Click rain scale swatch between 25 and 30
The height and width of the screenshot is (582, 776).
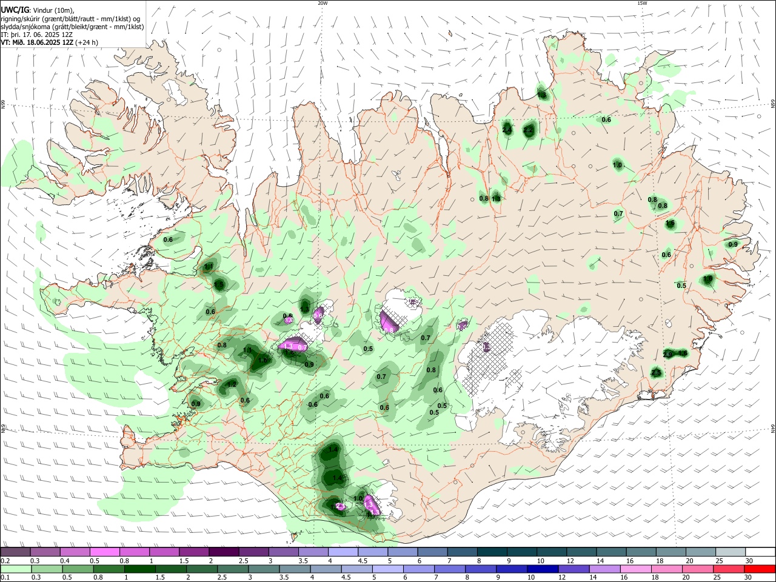pyautogui.click(x=728, y=569)
